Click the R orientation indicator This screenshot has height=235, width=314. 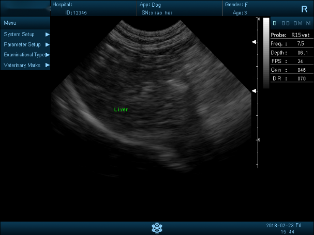303,9
